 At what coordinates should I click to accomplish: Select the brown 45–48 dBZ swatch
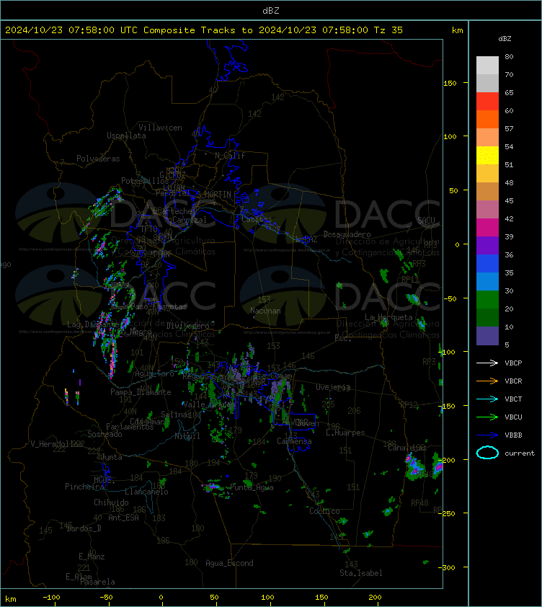(487, 191)
